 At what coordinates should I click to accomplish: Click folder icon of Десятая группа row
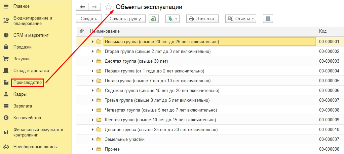pos(99,61)
